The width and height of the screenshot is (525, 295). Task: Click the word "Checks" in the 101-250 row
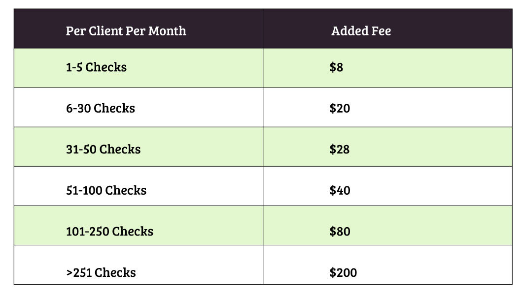tap(135, 231)
